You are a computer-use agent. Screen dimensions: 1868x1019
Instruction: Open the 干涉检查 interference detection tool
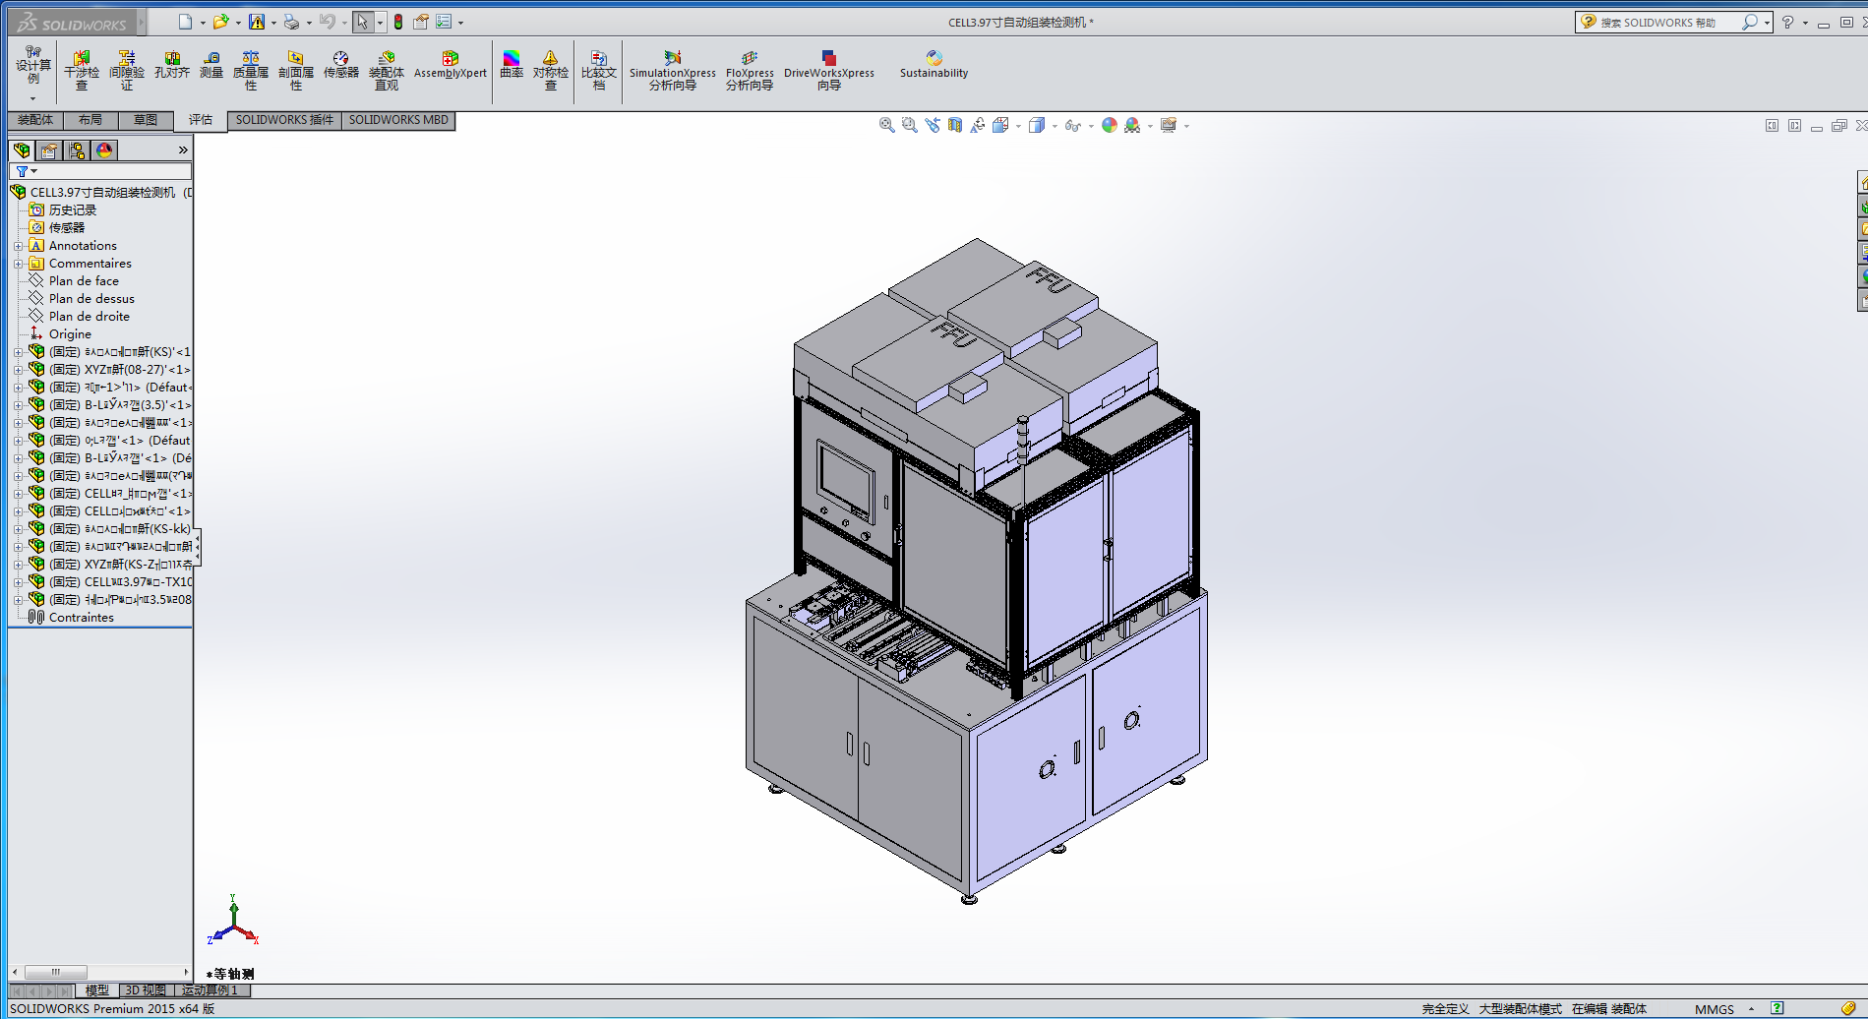click(x=82, y=71)
